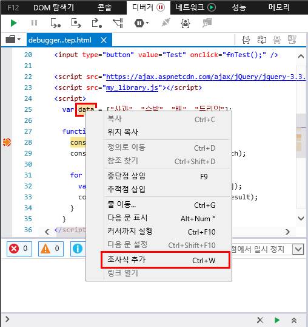Clear the console input with X icon
This screenshot has width=308, height=327.
click(260, 320)
